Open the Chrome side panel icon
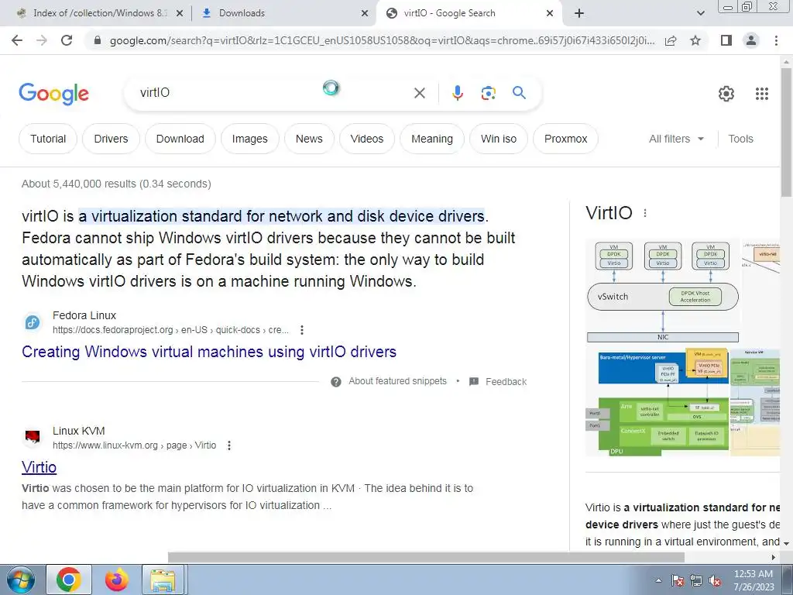The height and width of the screenshot is (595, 793). click(726, 40)
